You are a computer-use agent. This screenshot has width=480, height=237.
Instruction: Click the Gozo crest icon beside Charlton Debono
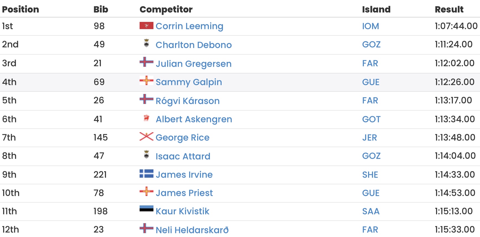pyautogui.click(x=146, y=43)
